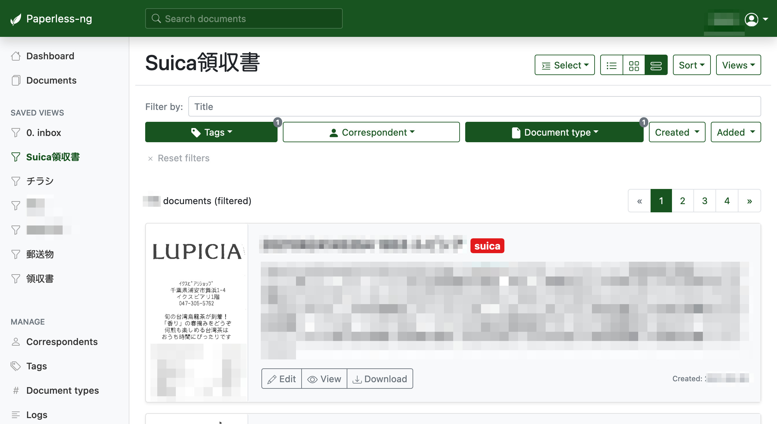777x424 pixels.
Task: Click the Download button on LUPICIA document
Action: click(x=380, y=379)
